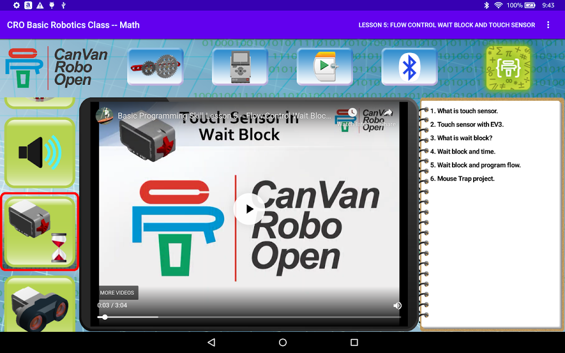Tap the Android home button
The height and width of the screenshot is (353, 565).
283,342
